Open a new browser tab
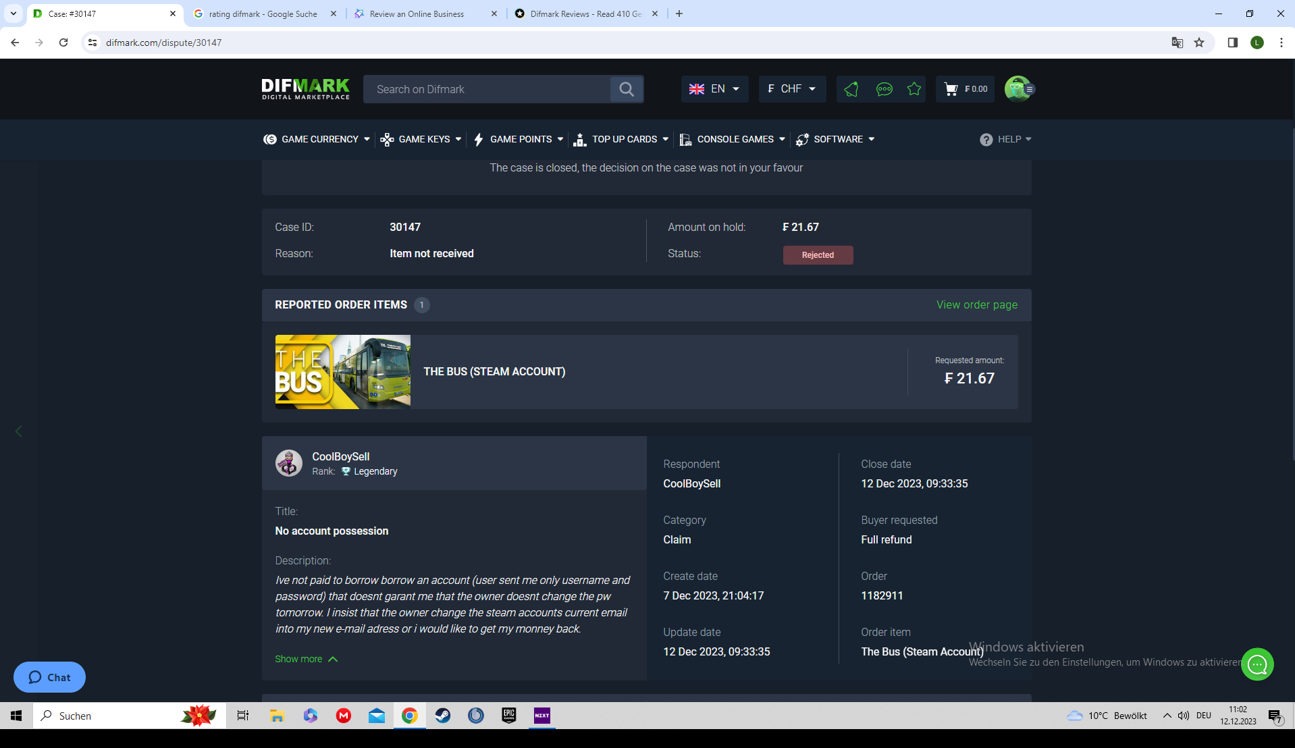The image size is (1295, 748). (679, 14)
